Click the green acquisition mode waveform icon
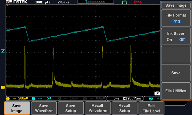The height and width of the screenshot is (115, 192). [x=124, y=2]
